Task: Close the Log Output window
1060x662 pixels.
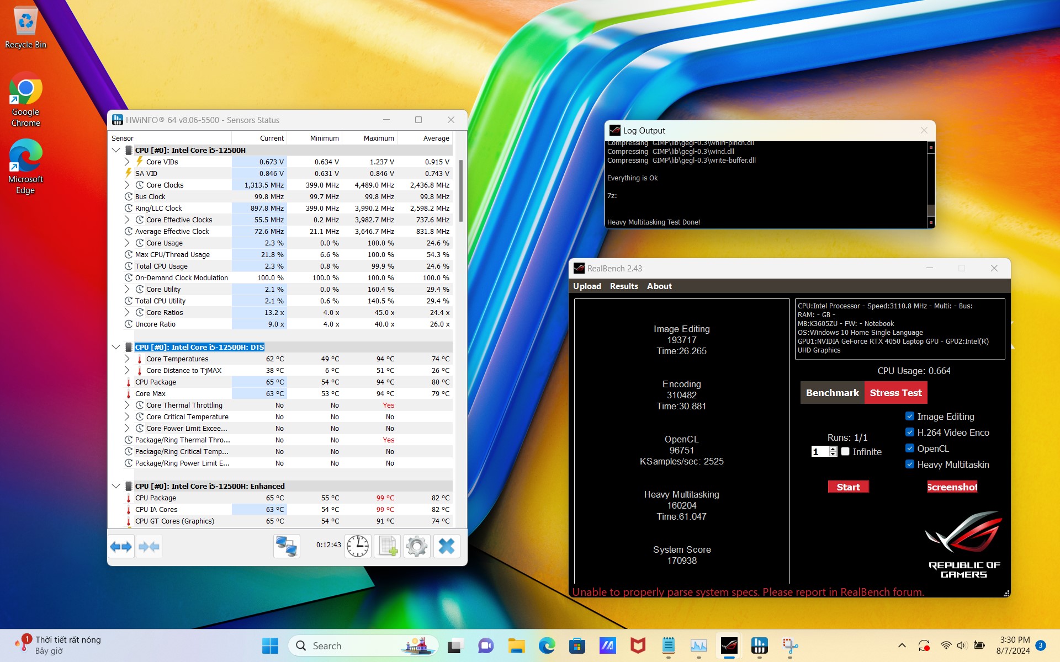Action: pyautogui.click(x=924, y=130)
